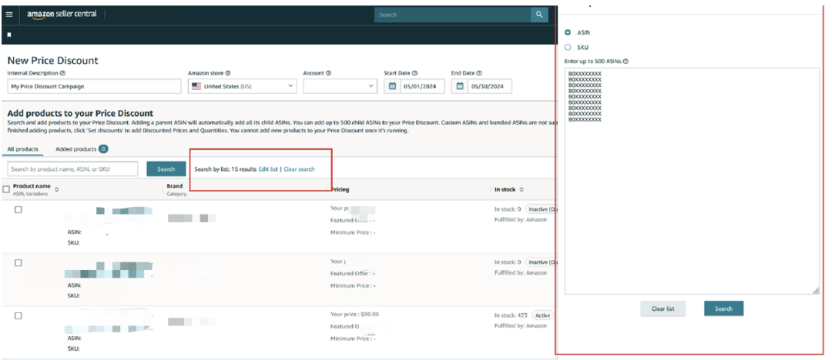Screen dimensions: 832x360
Task: Switch to the Added products tab
Action: (82, 149)
